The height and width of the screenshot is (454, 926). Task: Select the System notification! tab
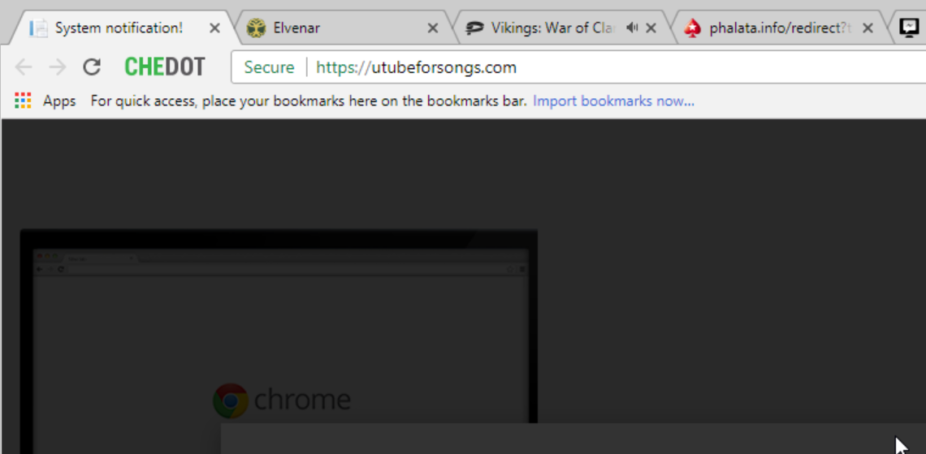pyautogui.click(x=118, y=28)
